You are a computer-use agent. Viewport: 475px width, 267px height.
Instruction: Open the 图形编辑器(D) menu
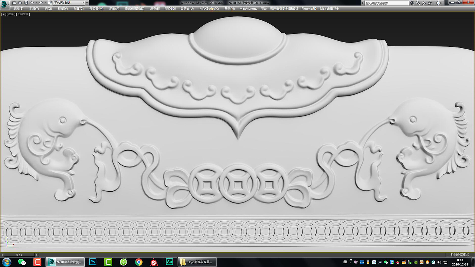pos(135,9)
